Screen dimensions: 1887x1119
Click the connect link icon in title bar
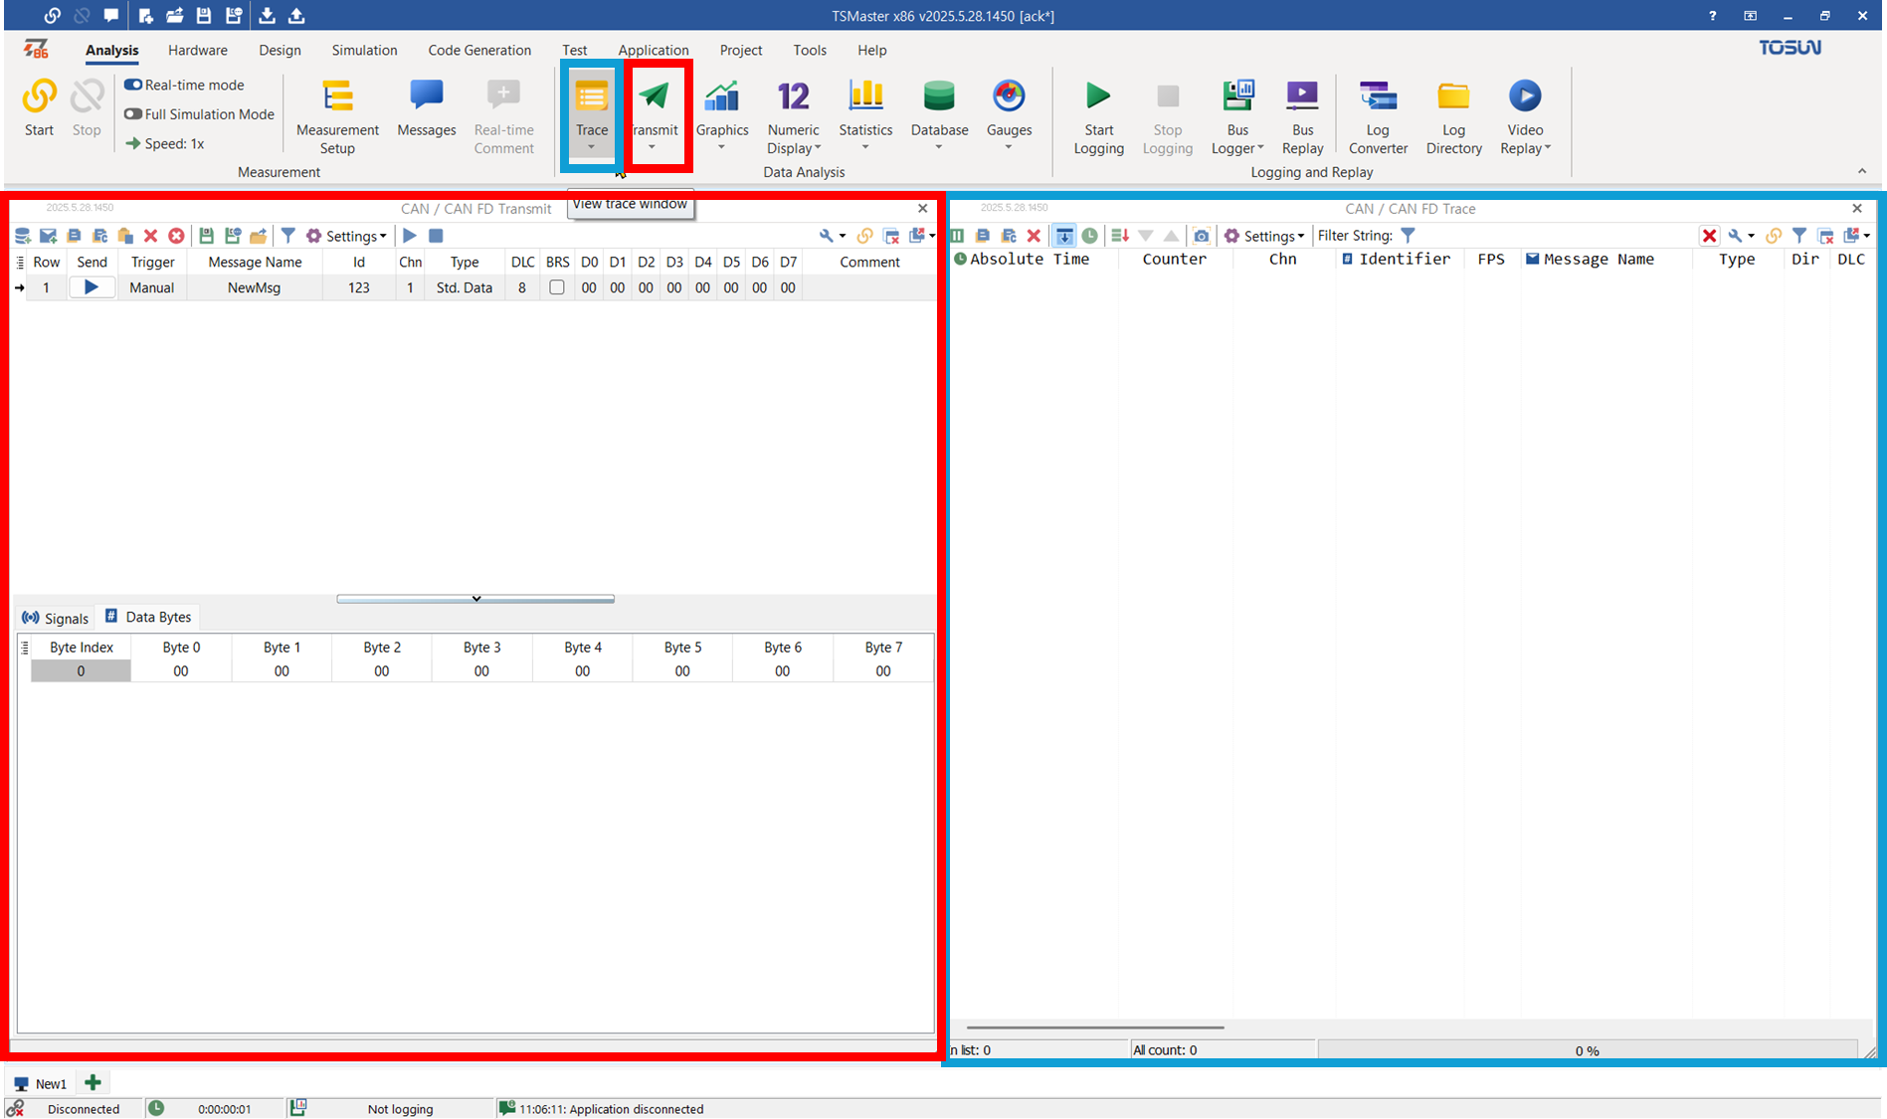coord(53,15)
